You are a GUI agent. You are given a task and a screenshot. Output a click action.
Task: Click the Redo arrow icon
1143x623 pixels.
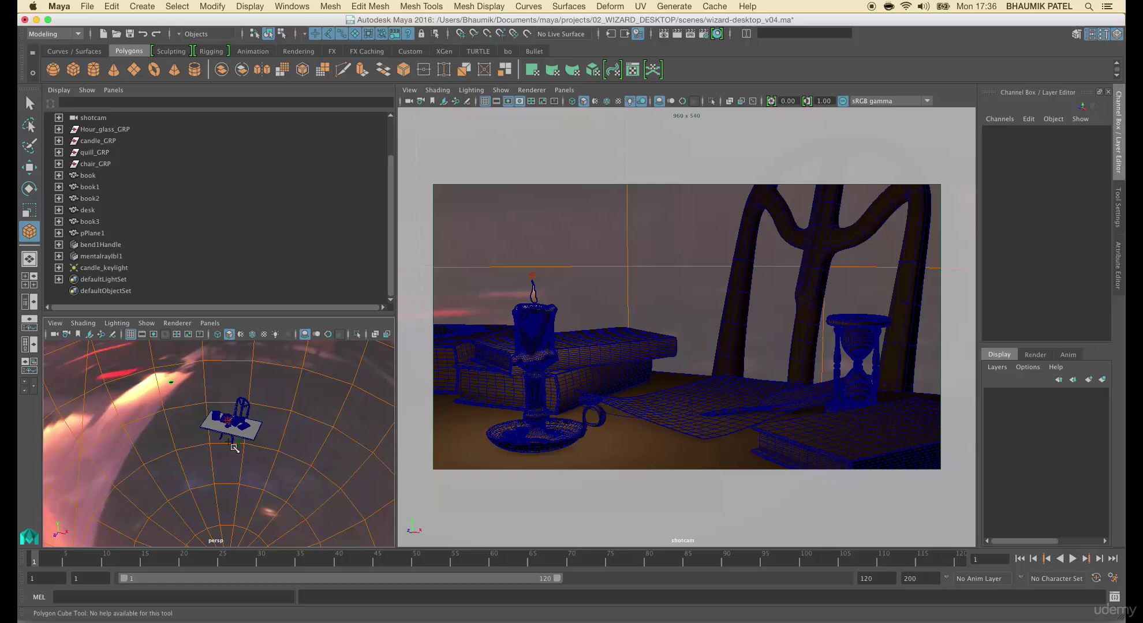[x=156, y=33]
